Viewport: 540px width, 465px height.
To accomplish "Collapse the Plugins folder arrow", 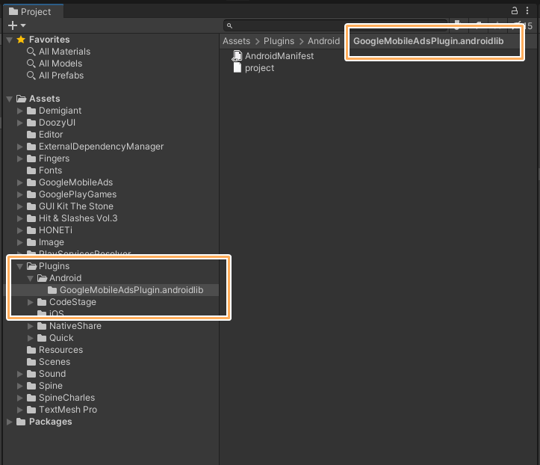I will pyautogui.click(x=20, y=266).
